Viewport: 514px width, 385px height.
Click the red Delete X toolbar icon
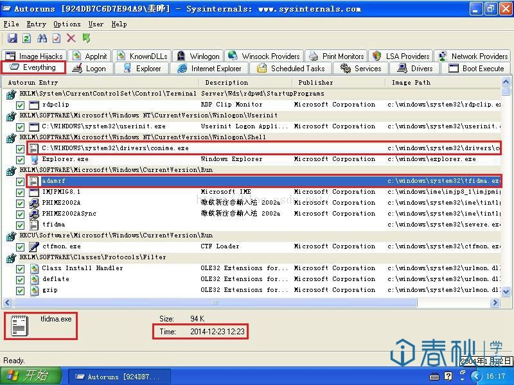[71, 38]
